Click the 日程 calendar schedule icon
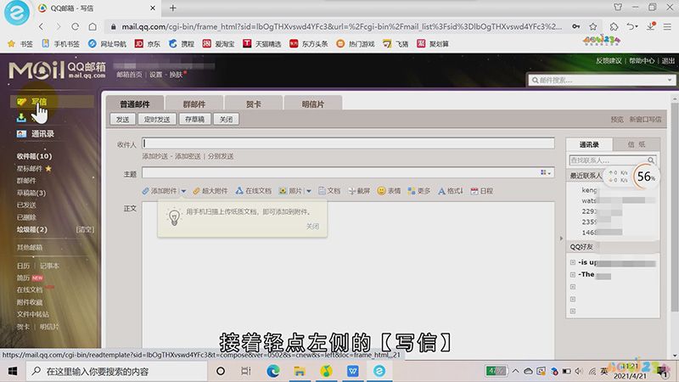Viewport: 679px width, 382px height. click(474, 191)
